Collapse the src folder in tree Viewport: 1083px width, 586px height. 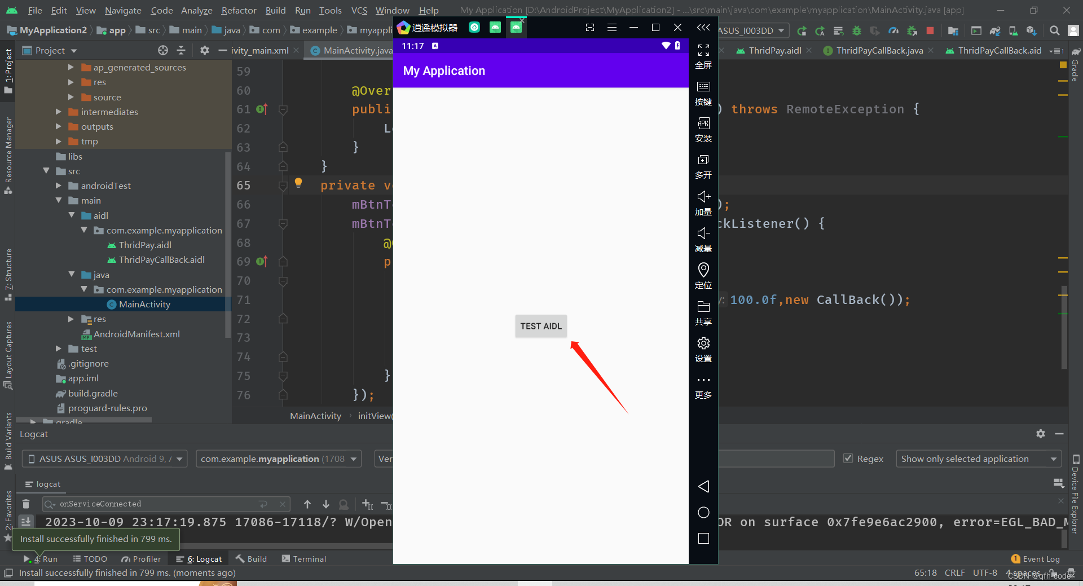[x=46, y=171]
